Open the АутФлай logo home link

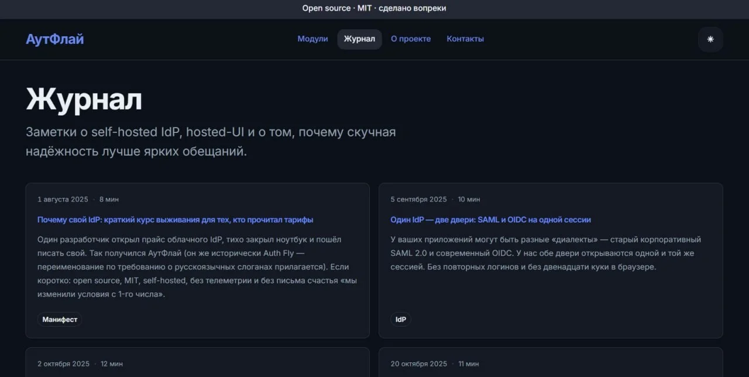click(x=55, y=39)
